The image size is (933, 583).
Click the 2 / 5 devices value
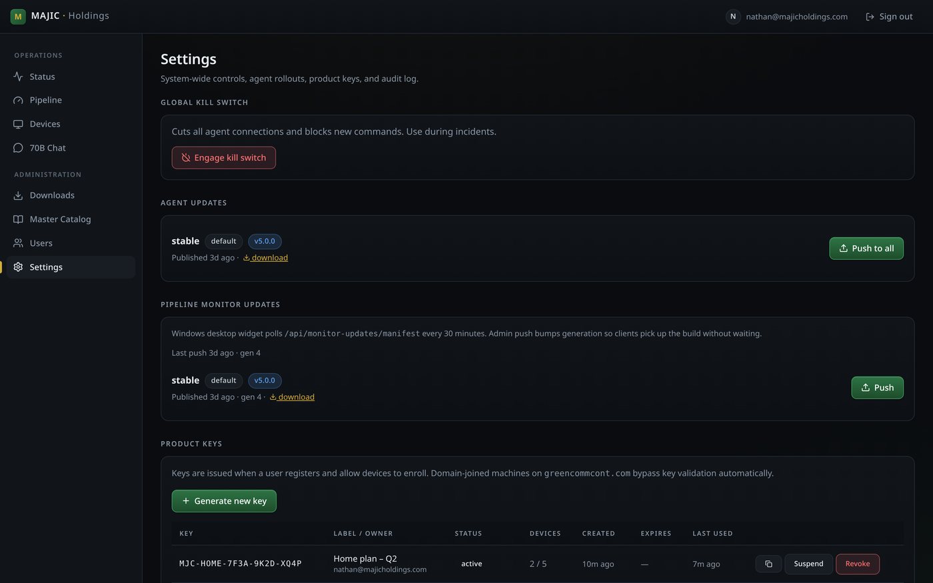tap(538, 564)
